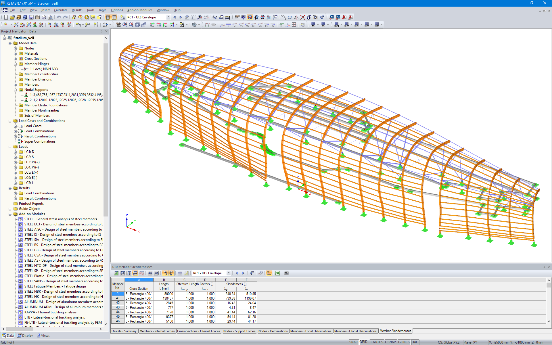The width and height of the screenshot is (552, 345).
Task: Create a new model via the New icon
Action: click(6, 17)
